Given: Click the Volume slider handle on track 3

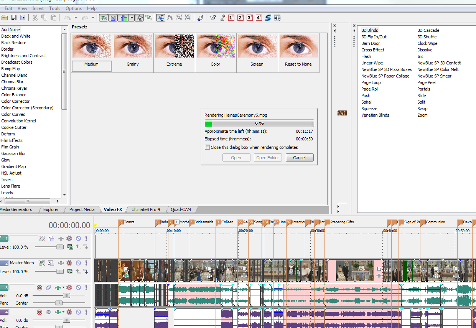Looking at the screenshot, I should point(66,296).
